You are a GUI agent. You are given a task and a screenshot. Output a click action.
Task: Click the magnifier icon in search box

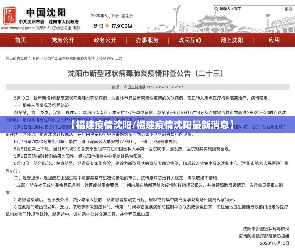coord(216,9)
